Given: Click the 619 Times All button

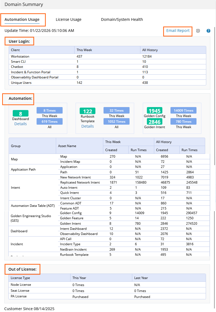Looking at the screenshot, I should click(50, 121).
